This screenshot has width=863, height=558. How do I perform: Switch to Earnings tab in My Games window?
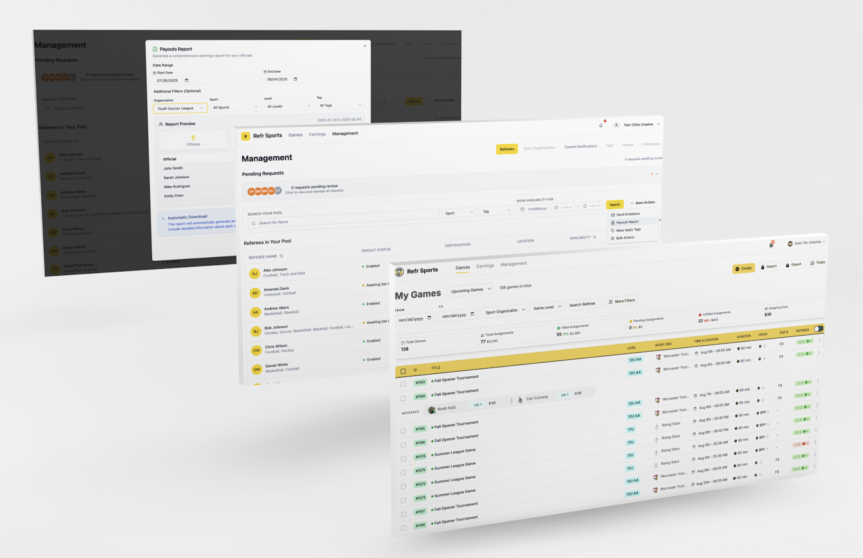[x=485, y=266]
